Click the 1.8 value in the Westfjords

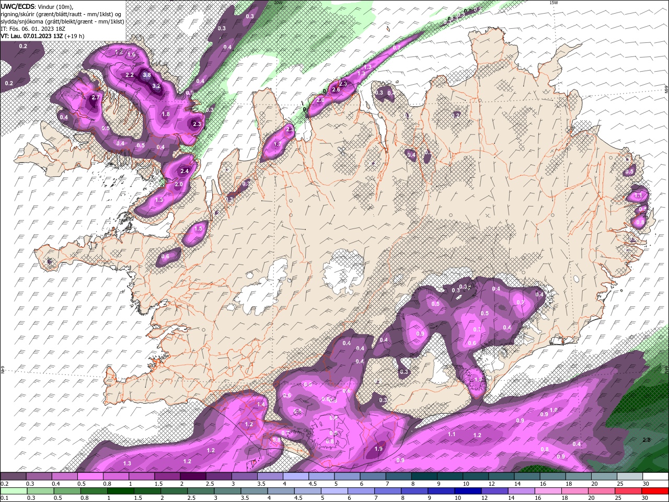pyautogui.click(x=166, y=114)
